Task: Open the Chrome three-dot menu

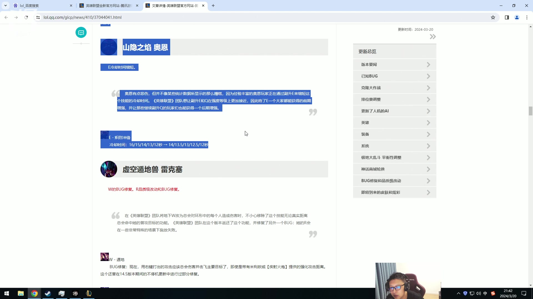Action: [x=527, y=17]
